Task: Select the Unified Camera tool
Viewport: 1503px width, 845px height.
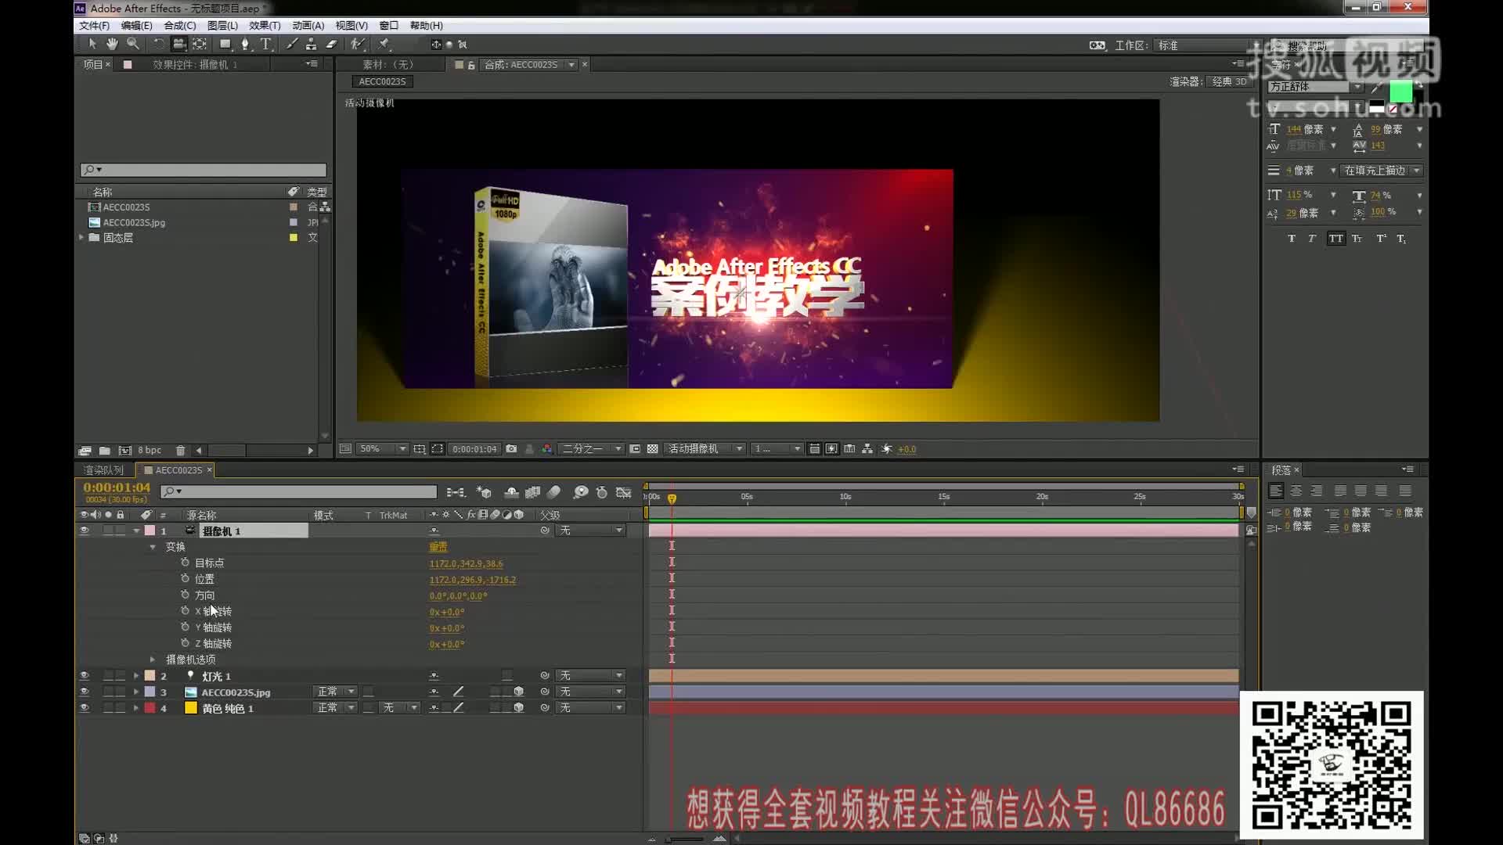Action: [179, 44]
